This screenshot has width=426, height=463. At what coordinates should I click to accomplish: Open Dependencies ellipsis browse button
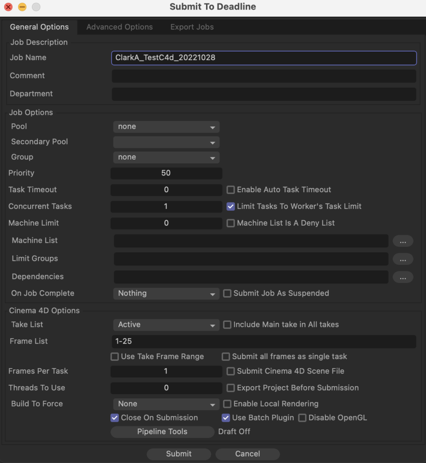(x=403, y=277)
